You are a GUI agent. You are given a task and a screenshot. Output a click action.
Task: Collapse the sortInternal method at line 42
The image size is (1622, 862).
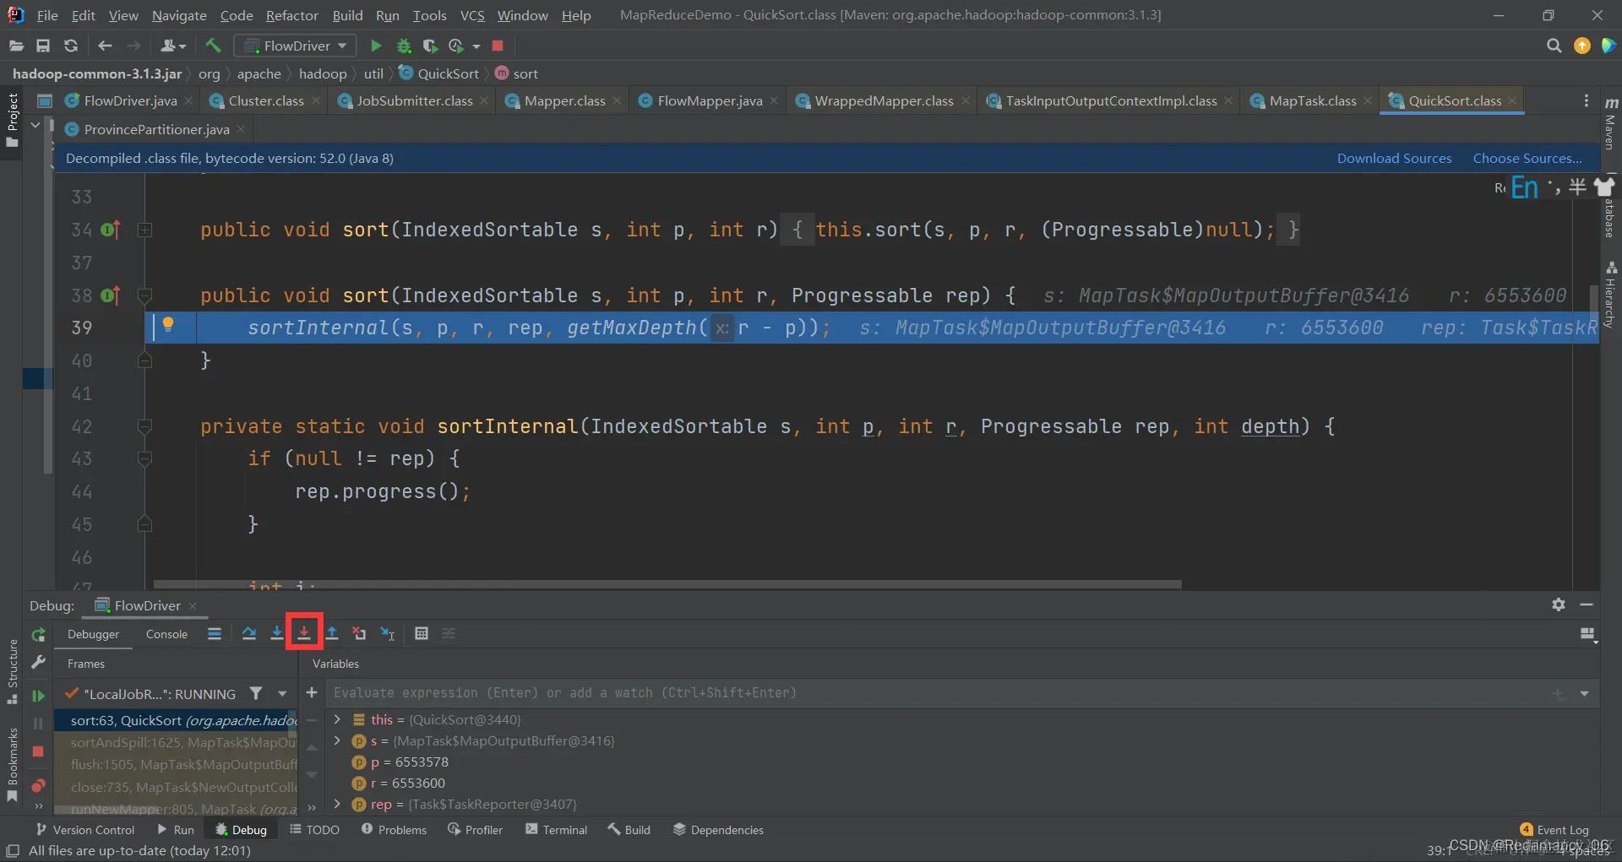click(x=144, y=426)
